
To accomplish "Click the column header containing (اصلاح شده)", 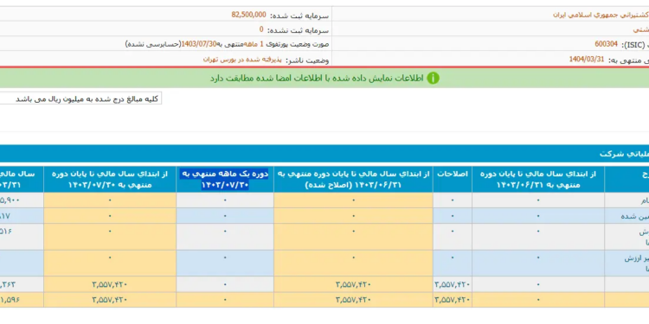I will point(353,180).
